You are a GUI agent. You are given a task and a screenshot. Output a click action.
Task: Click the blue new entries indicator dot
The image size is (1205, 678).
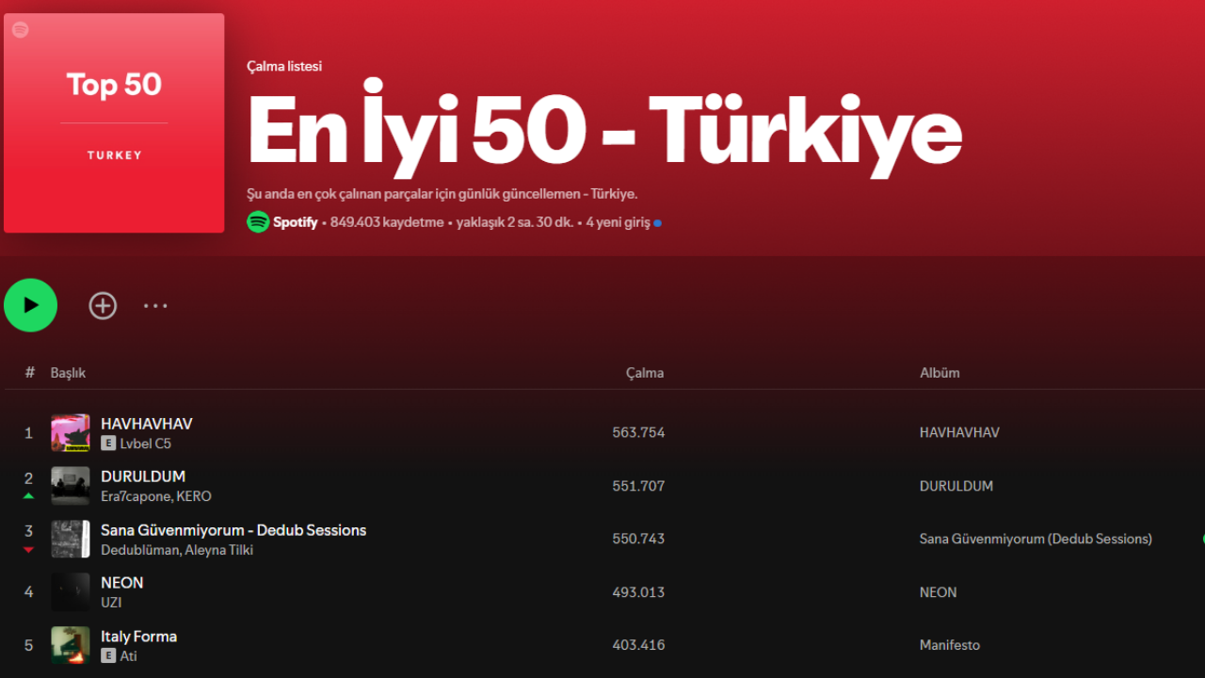[656, 222]
